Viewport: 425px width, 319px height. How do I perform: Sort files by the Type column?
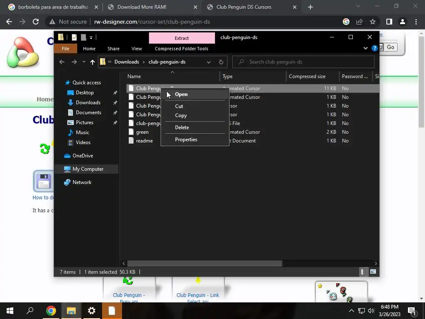[x=253, y=76]
